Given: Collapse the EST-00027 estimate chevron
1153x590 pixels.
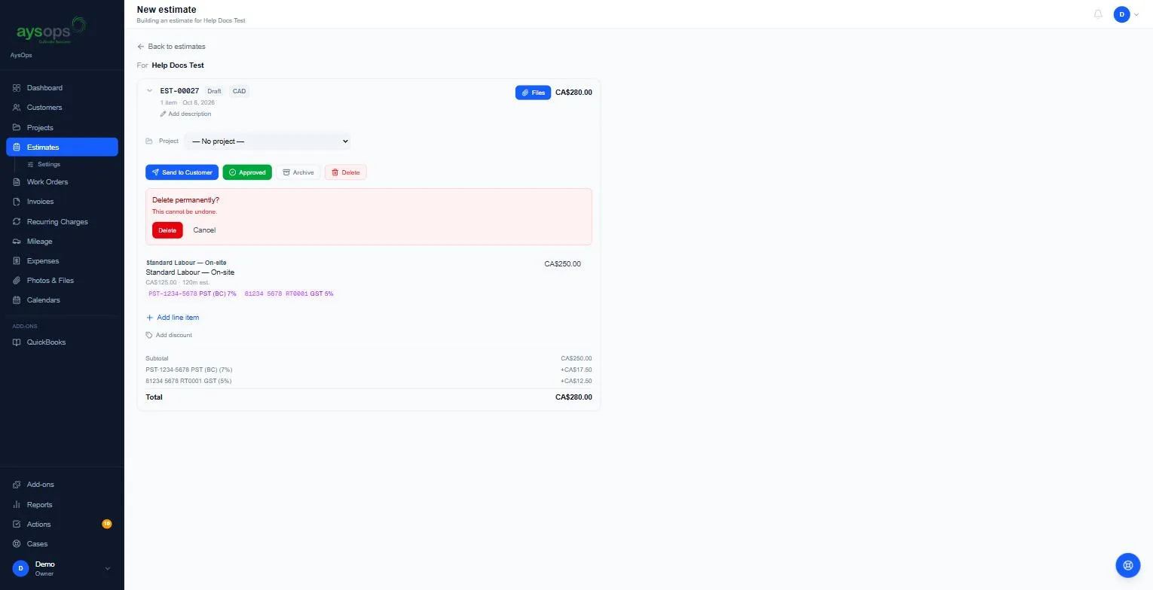Looking at the screenshot, I should coord(149,91).
